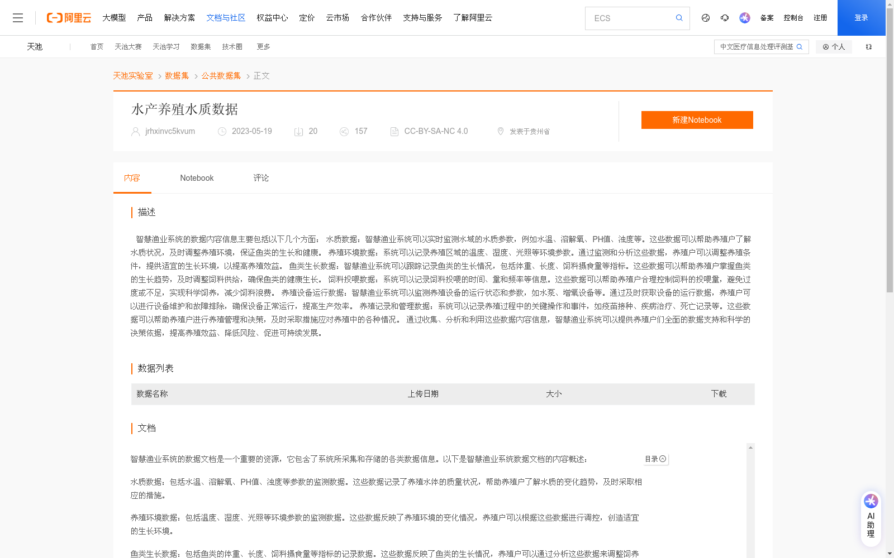Open the AI assistant star icon in header

pos(745,18)
